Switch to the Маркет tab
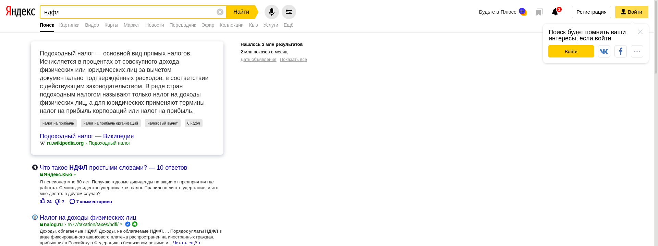This screenshot has height=246, width=658. [132, 25]
